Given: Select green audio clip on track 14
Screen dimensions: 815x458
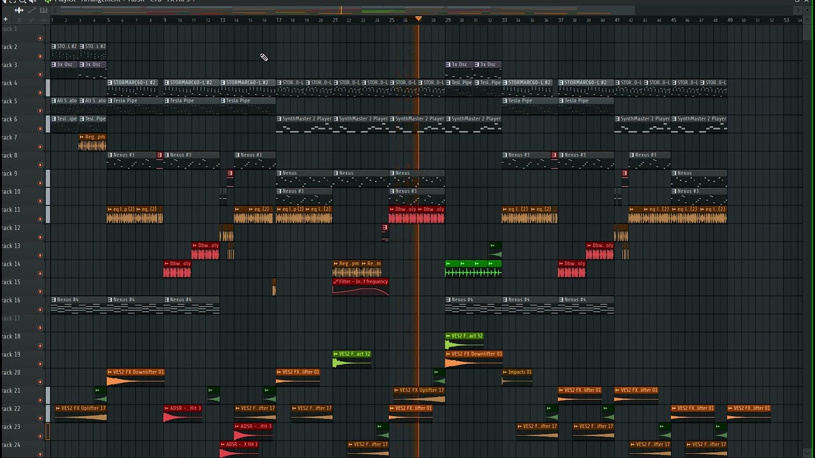Looking at the screenshot, I should (x=473, y=268).
